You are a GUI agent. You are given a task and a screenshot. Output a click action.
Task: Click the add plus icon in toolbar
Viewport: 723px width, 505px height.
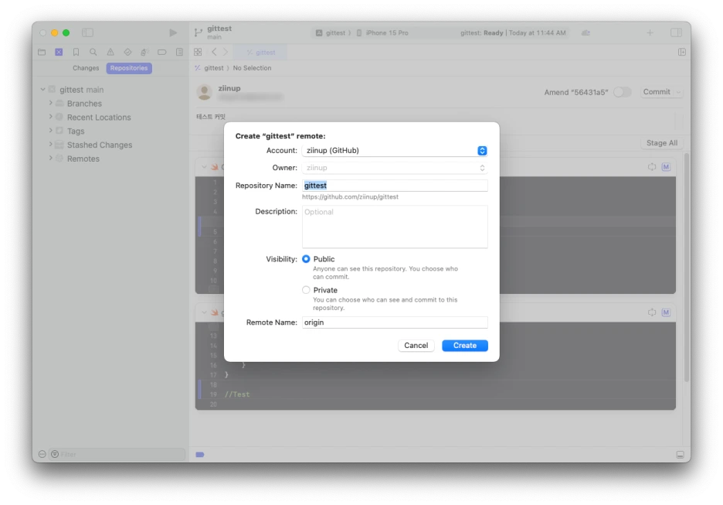[x=650, y=32]
